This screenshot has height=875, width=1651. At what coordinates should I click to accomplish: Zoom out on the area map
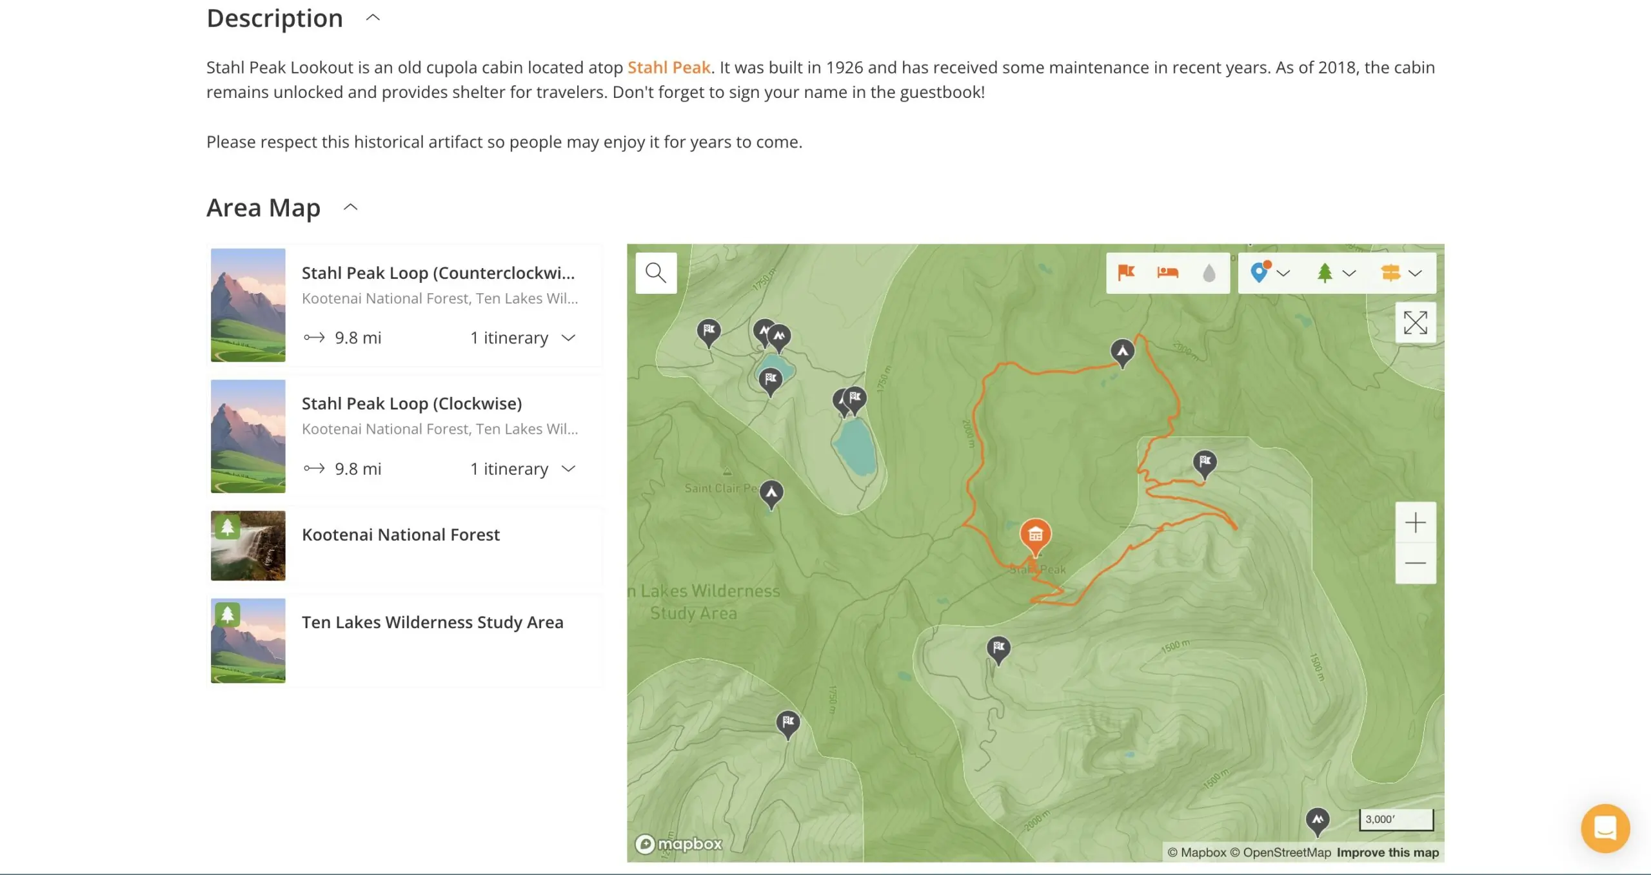(x=1415, y=562)
